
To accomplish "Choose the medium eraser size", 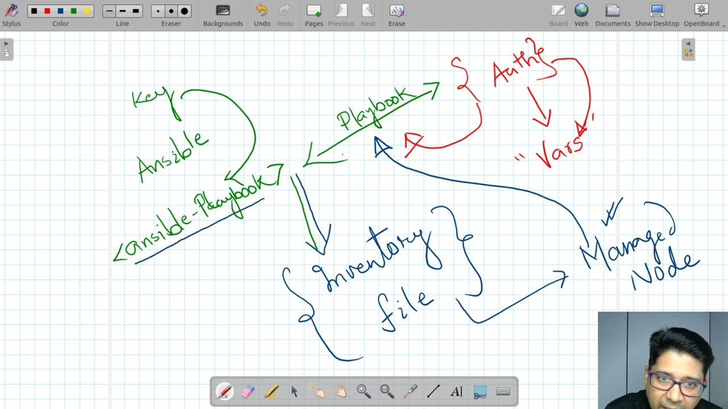I will [171, 11].
